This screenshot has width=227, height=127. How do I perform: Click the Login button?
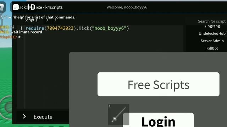[158, 120]
